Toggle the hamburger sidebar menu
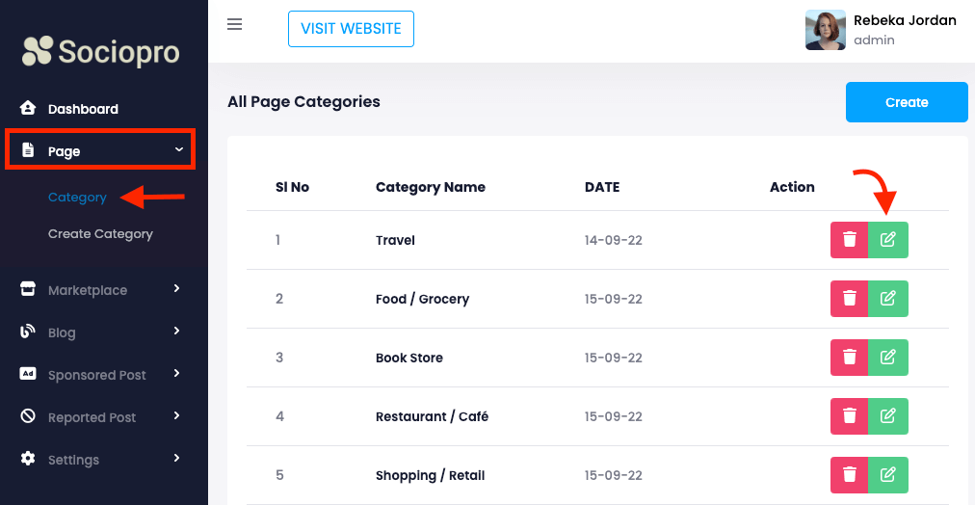This screenshot has height=505, width=975. (x=234, y=24)
